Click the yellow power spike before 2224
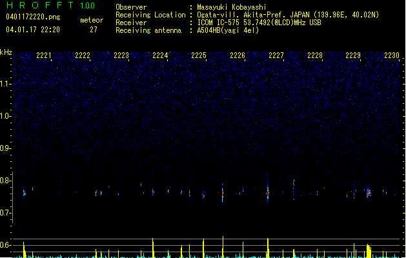 [153, 248]
